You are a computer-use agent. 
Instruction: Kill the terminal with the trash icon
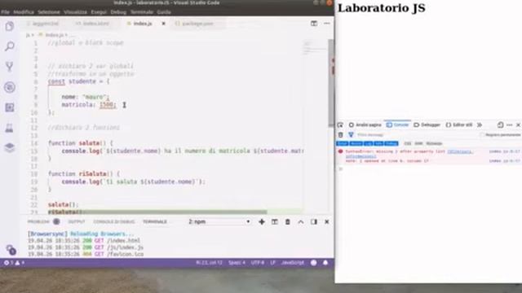288,221
